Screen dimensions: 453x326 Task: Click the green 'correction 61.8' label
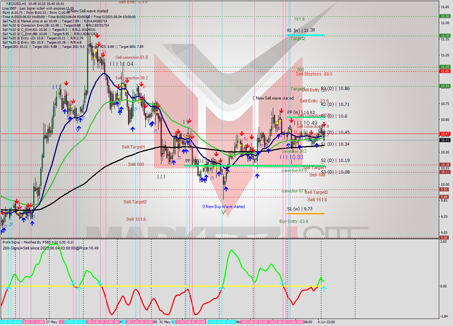tap(294, 170)
